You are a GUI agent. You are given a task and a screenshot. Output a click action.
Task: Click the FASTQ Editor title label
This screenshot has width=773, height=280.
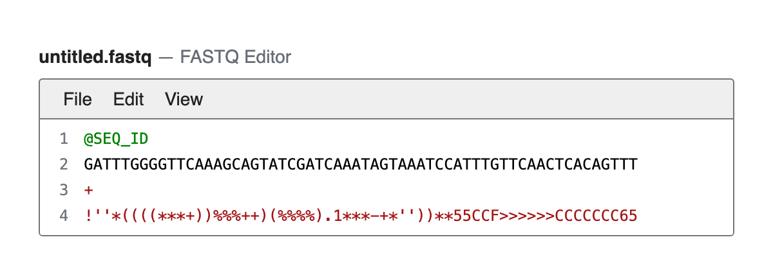(236, 58)
